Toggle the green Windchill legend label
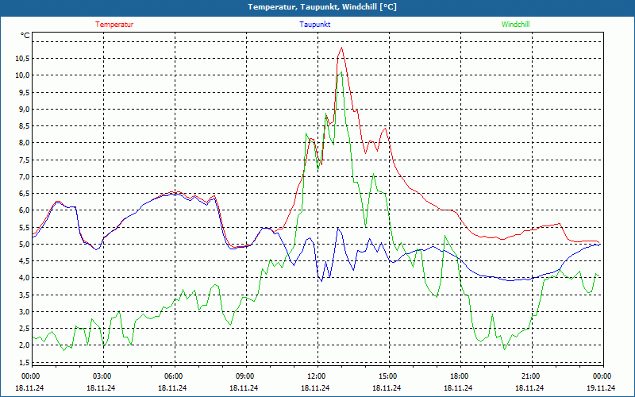The height and width of the screenshot is (397, 635). (515, 25)
